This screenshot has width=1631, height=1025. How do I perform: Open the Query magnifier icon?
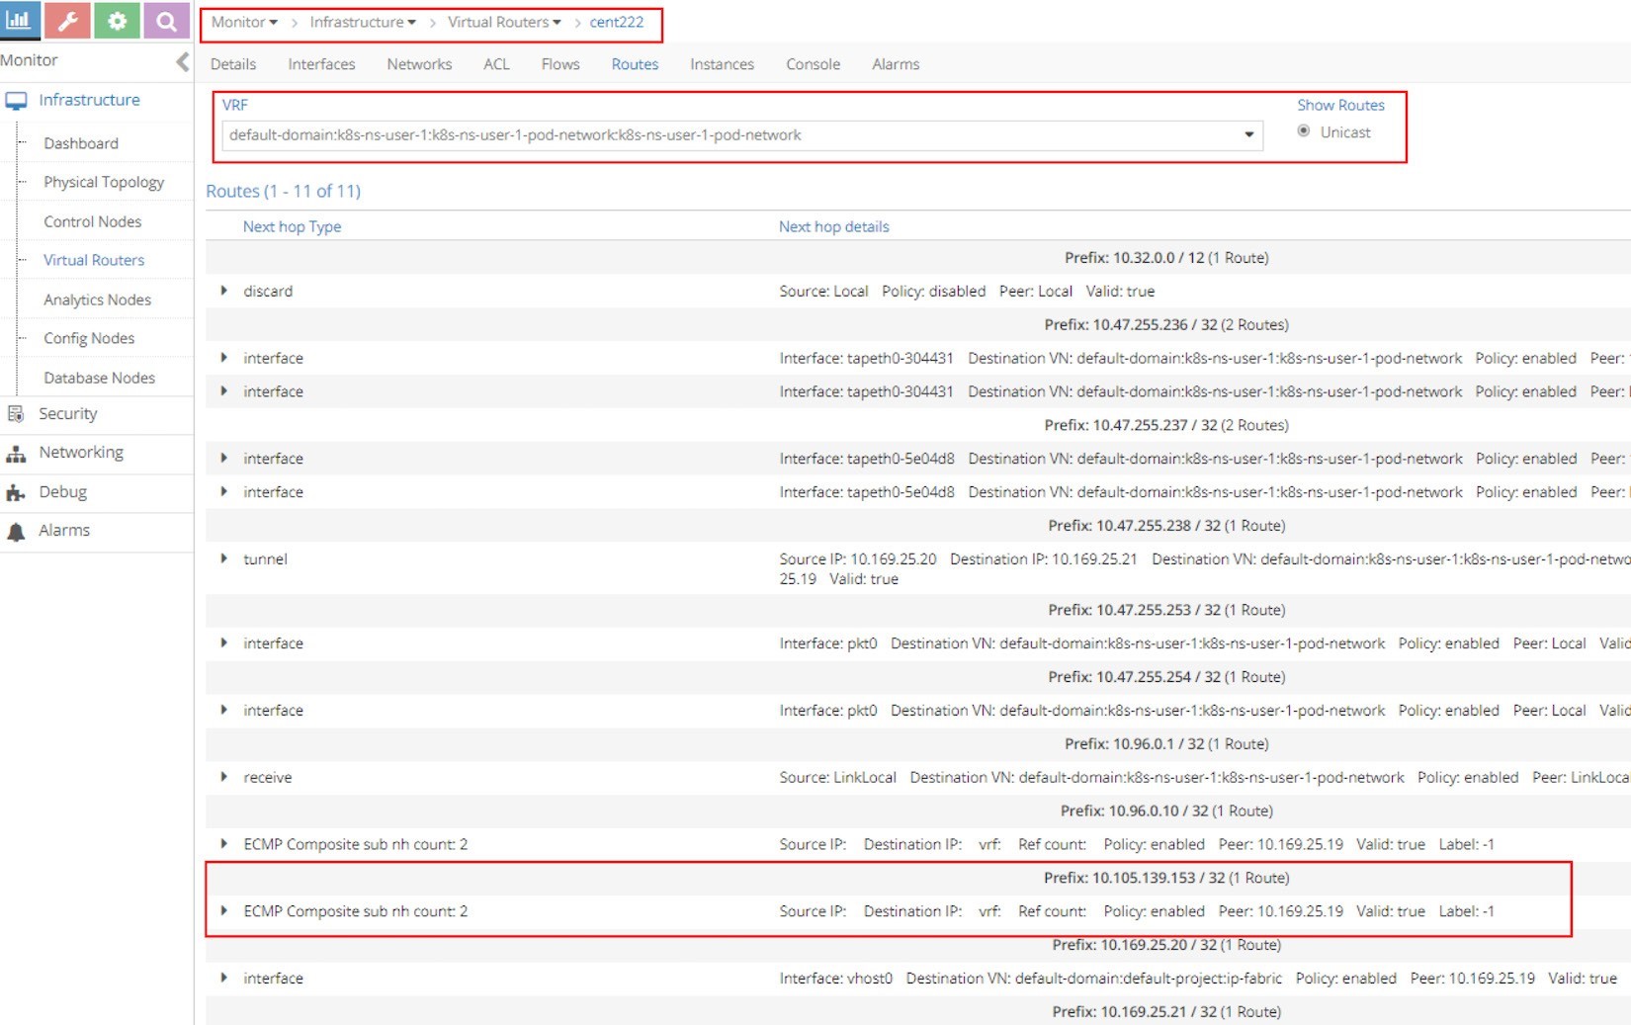(166, 20)
